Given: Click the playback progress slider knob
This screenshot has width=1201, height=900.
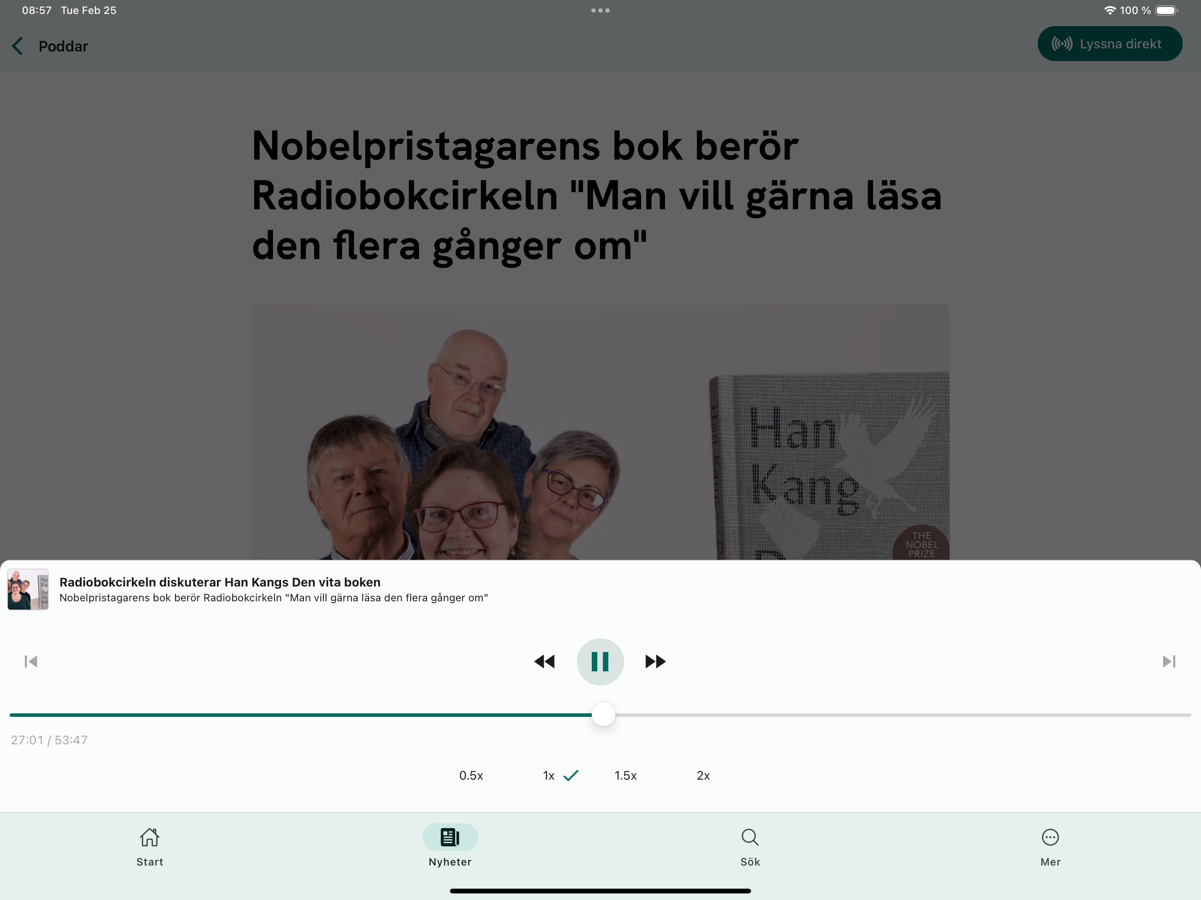Looking at the screenshot, I should pyautogui.click(x=603, y=715).
